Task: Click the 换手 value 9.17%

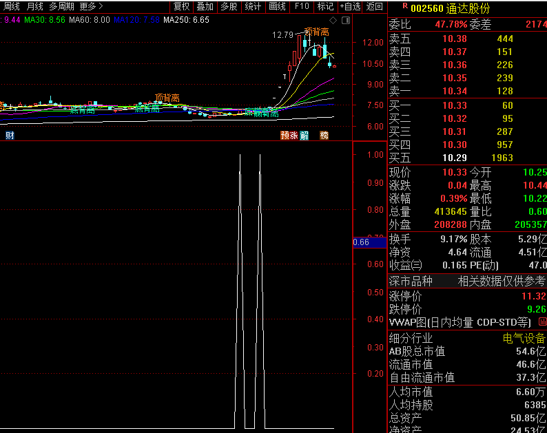Action: click(x=454, y=239)
